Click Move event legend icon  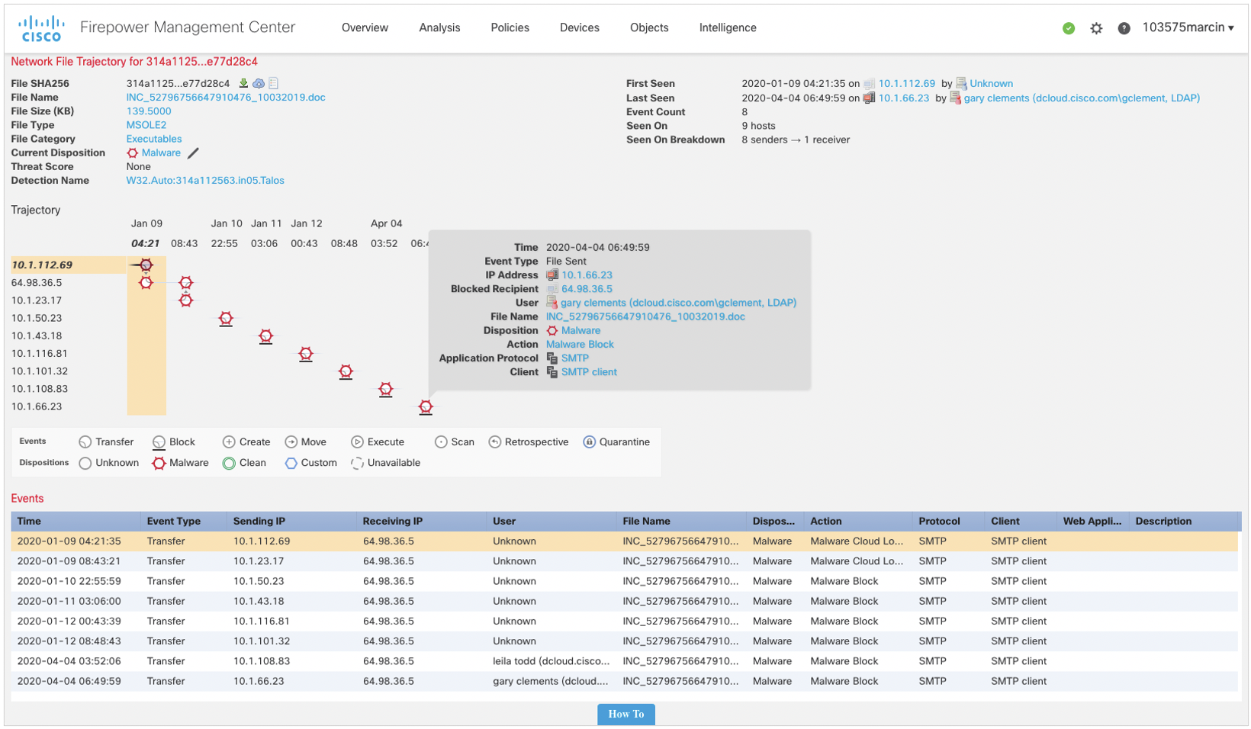[291, 442]
